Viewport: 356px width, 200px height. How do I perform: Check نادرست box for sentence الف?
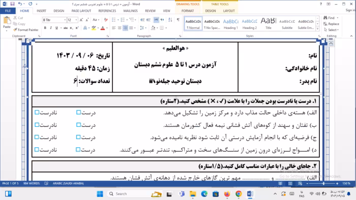tap(37, 112)
